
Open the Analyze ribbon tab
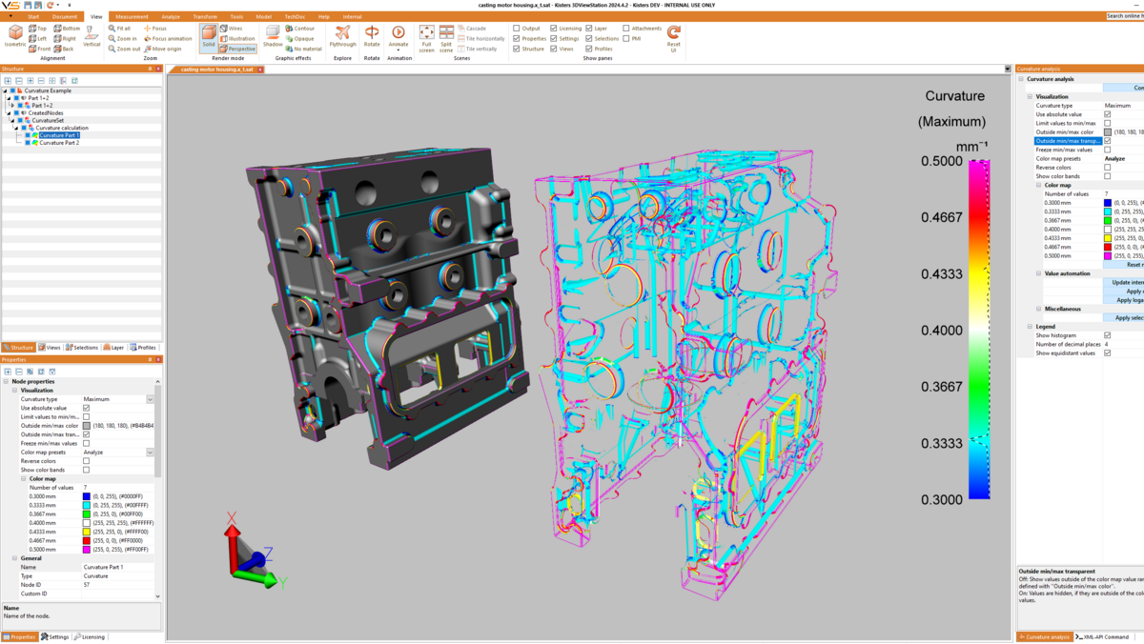point(171,17)
